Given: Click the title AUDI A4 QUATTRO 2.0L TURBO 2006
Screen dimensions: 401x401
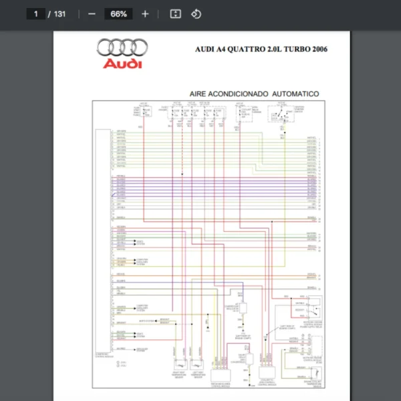Looking at the screenshot, I should (261, 49).
